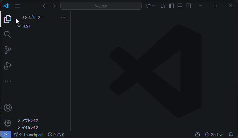This screenshot has height=138, width=238.
Task: Click the warnings count in status bar
Action: (61, 134)
